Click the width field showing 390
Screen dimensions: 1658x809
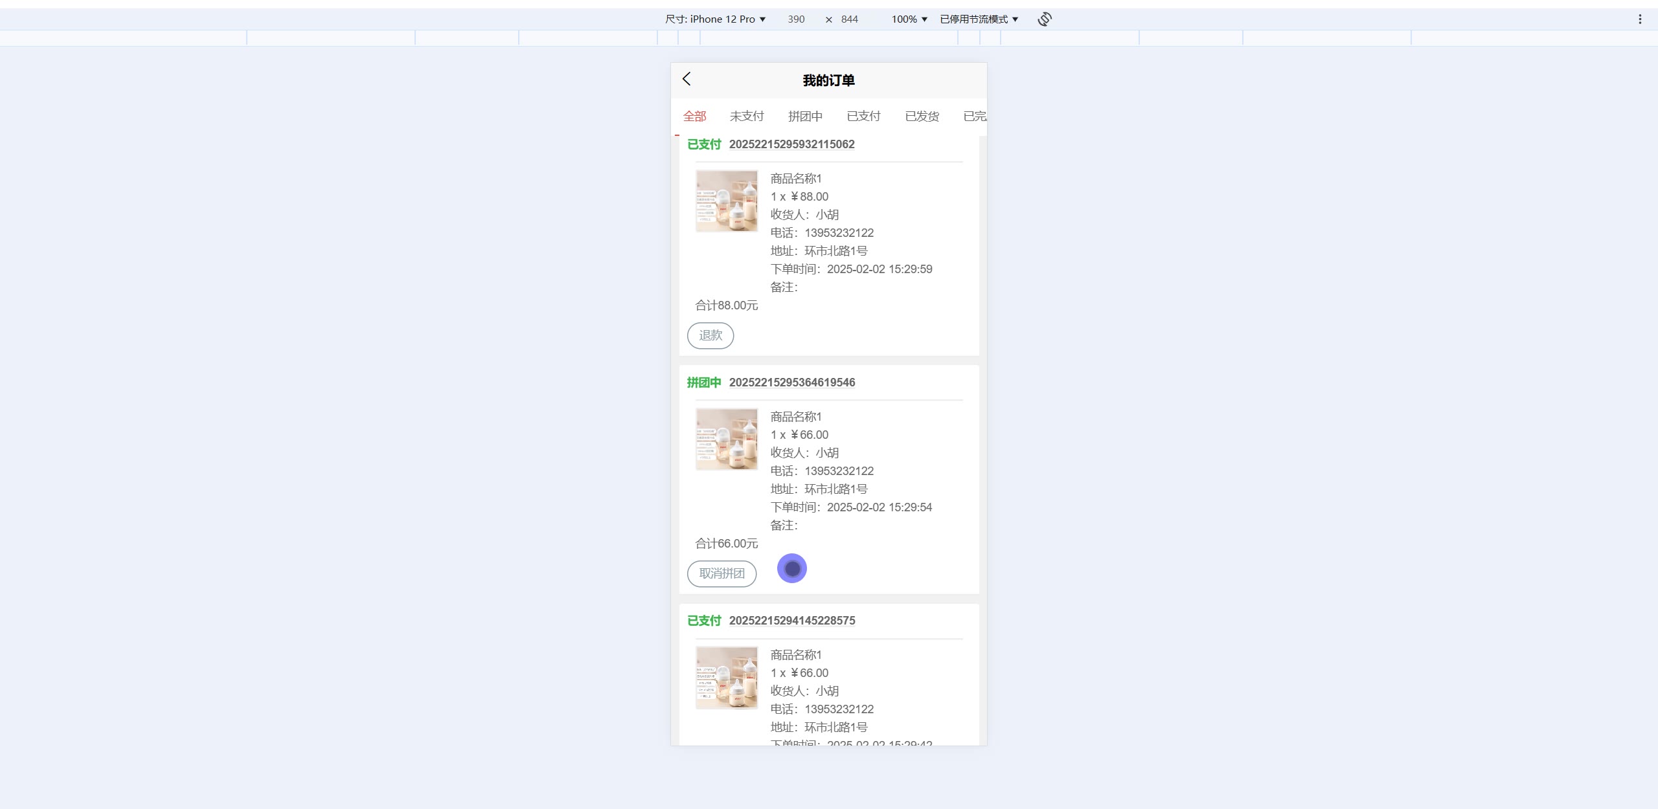coord(796,19)
